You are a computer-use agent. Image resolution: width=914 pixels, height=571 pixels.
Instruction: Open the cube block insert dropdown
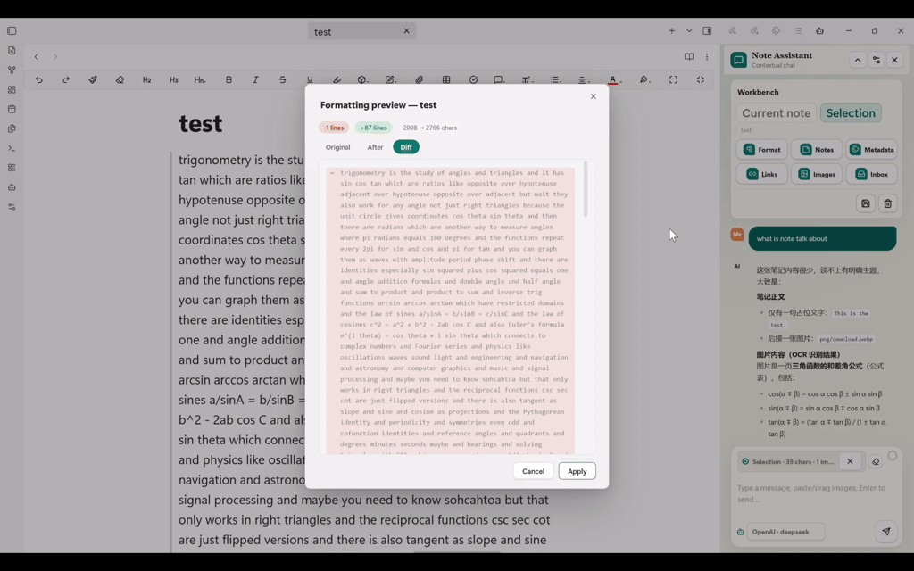(362, 79)
